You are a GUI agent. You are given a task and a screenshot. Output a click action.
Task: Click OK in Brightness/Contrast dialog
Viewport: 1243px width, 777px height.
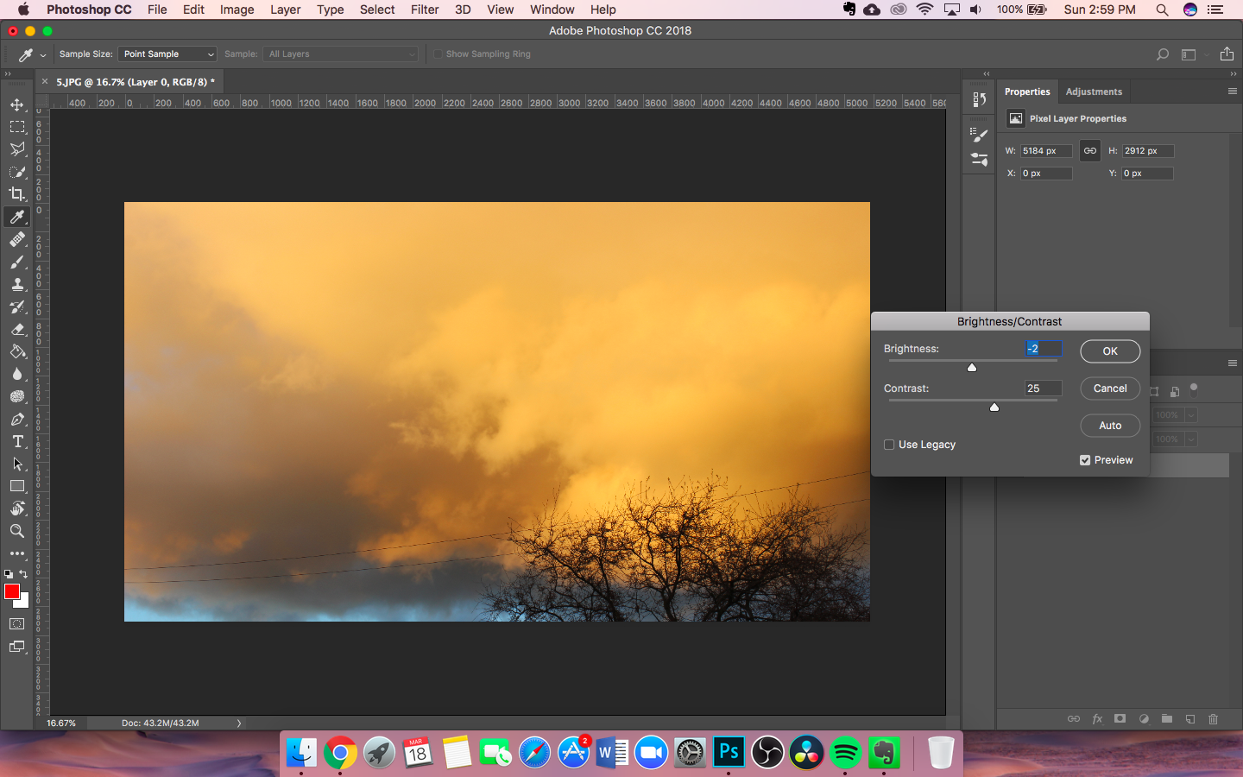coord(1110,351)
